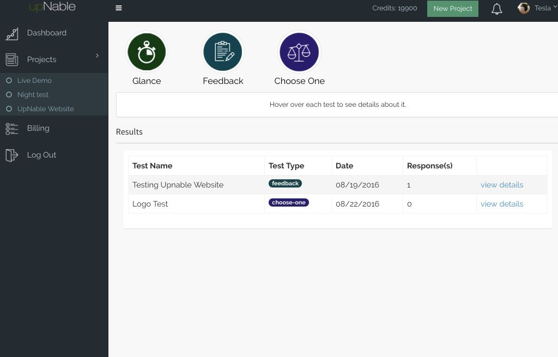
Task: Select the Glance stopwatch test icon
Action: pos(146,51)
